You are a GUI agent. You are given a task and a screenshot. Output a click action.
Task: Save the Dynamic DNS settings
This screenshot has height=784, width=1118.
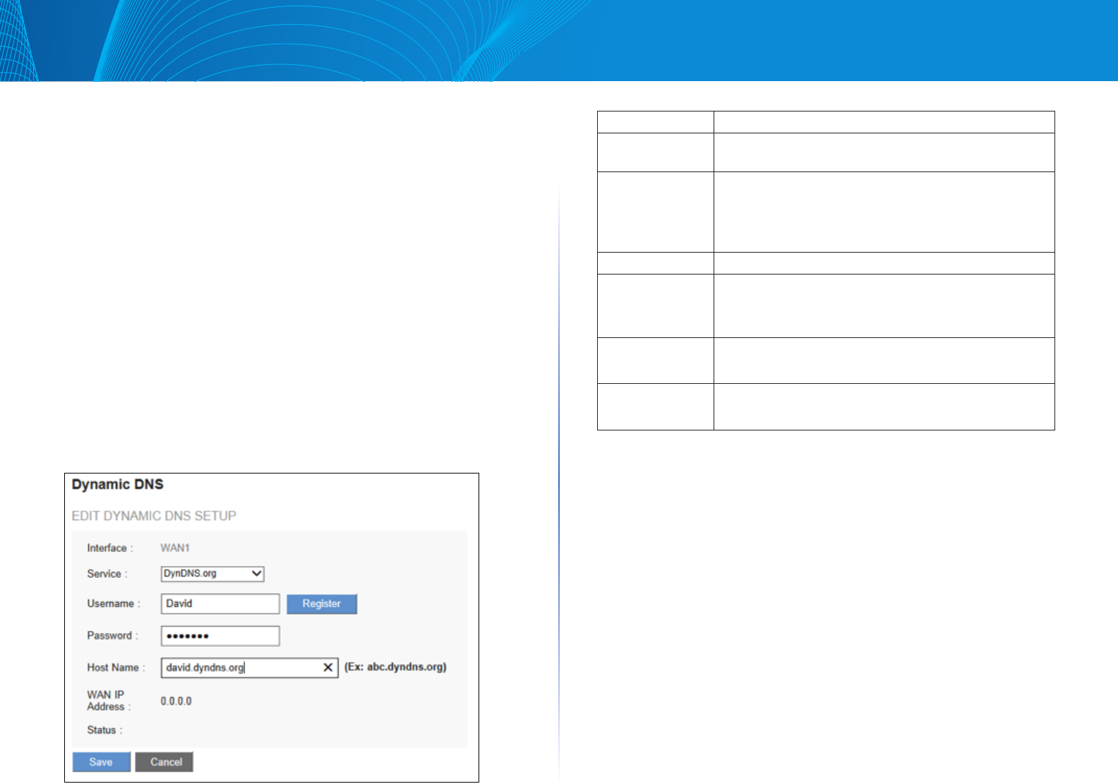(101, 762)
